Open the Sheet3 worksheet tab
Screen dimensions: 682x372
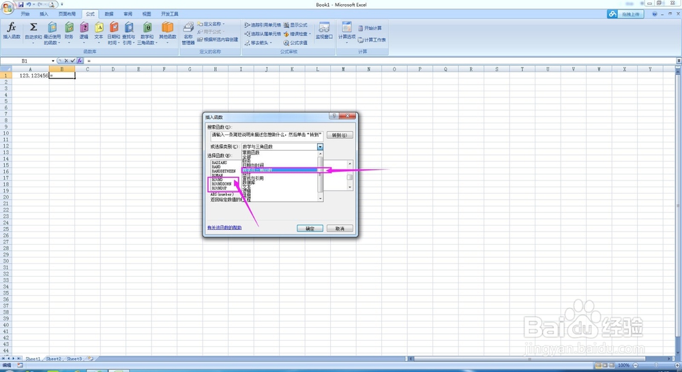(74, 359)
